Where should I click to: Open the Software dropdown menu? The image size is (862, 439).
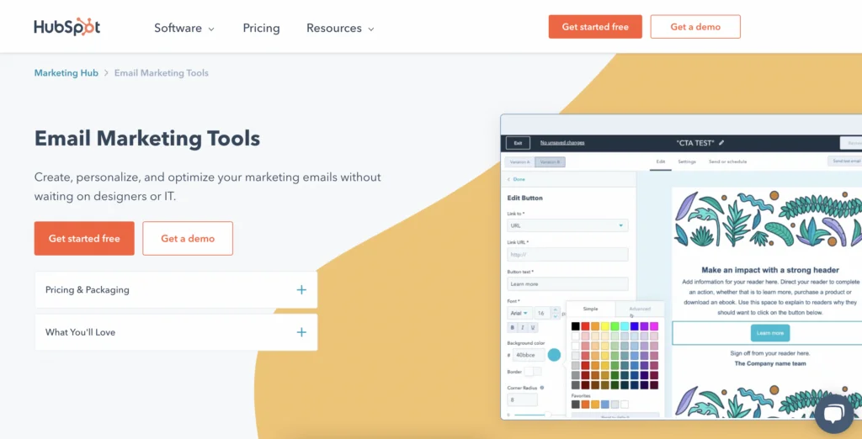184,28
